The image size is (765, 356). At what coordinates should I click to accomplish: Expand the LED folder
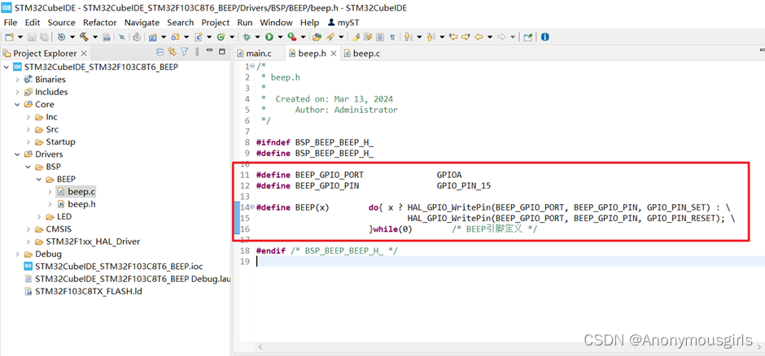click(40, 217)
